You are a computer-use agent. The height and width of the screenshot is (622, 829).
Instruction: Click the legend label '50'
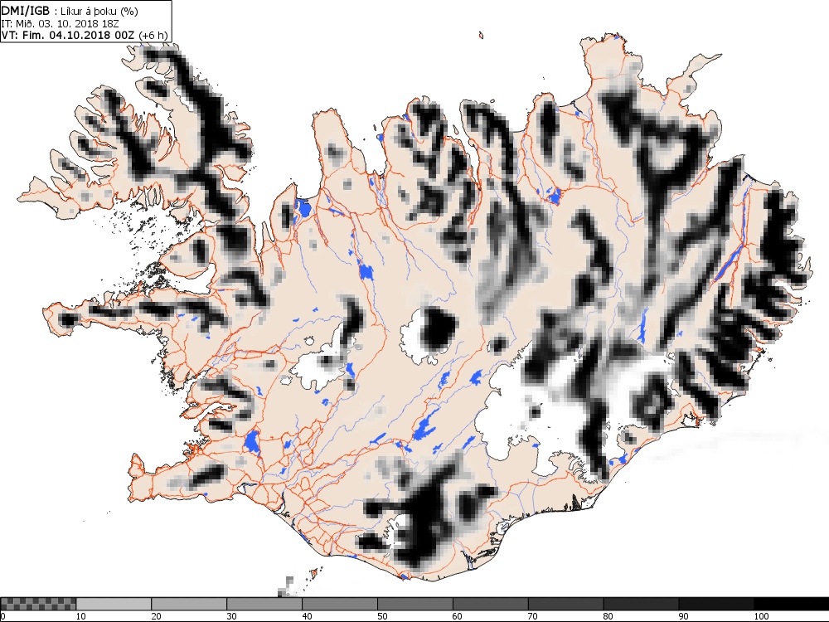click(x=382, y=615)
